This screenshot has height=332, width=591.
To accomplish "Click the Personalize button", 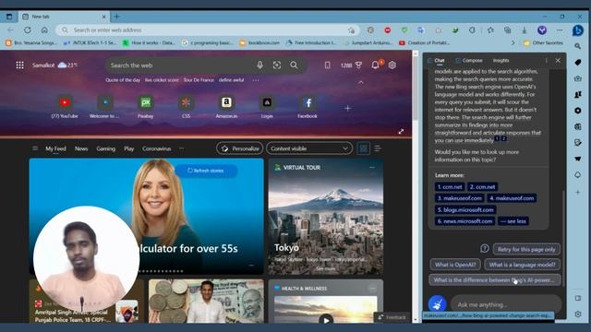I will pos(240,148).
